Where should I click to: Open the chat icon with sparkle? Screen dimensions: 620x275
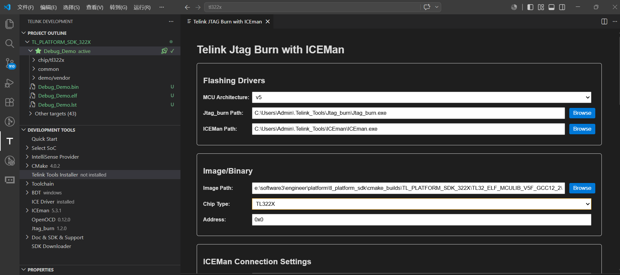coord(427,7)
